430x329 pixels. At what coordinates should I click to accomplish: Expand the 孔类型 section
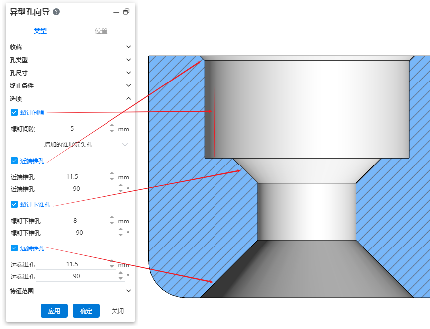(x=71, y=60)
